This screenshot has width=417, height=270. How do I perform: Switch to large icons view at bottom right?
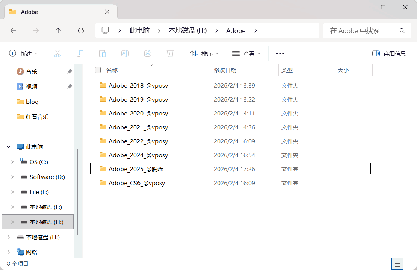click(x=409, y=264)
